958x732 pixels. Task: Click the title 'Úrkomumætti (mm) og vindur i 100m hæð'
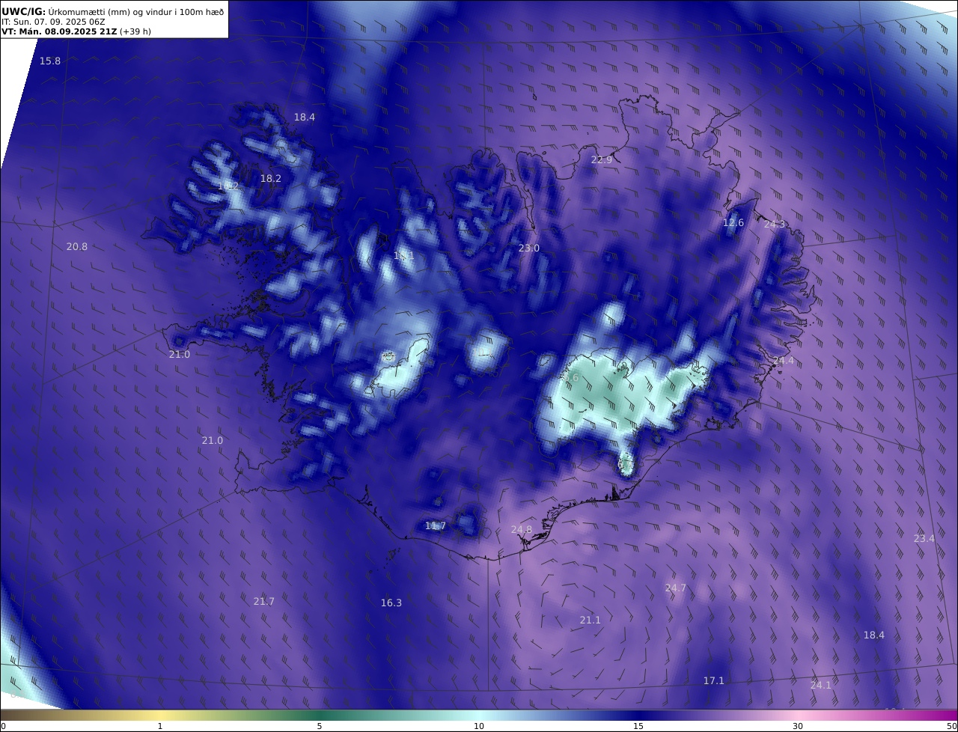(x=135, y=11)
